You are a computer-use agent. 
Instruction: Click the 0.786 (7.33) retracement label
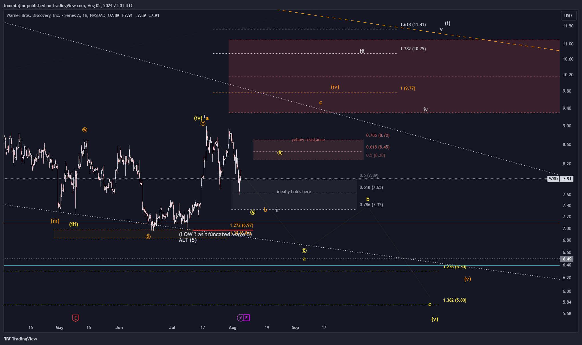tap(371, 205)
